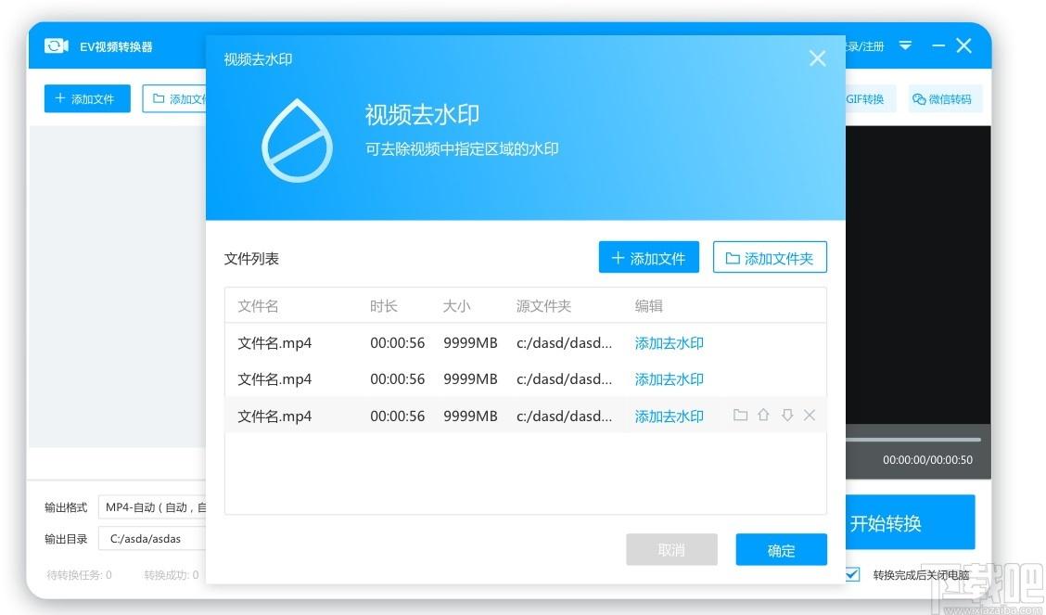The height and width of the screenshot is (615, 1046).
Task: Click the 输出目录 path field
Action: pos(153,538)
